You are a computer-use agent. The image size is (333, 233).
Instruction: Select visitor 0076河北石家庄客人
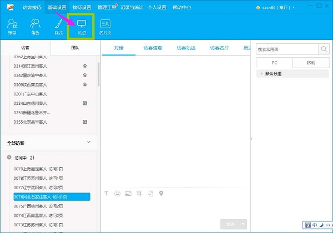click(x=52, y=197)
